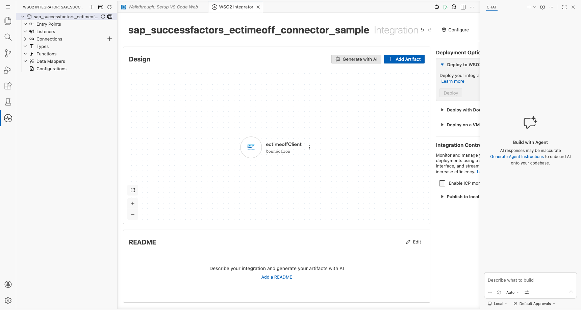Open the Configure integration button
This screenshot has height=310, width=581.
[x=455, y=30]
